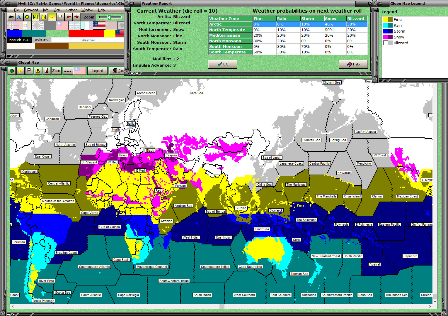Click the map scrollbar left arrow

(x=13, y=306)
